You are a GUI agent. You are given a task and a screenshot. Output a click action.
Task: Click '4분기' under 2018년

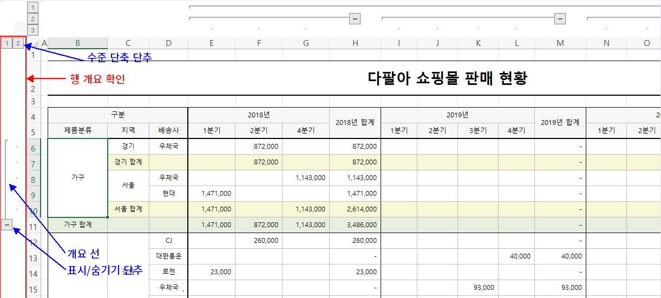(306, 130)
